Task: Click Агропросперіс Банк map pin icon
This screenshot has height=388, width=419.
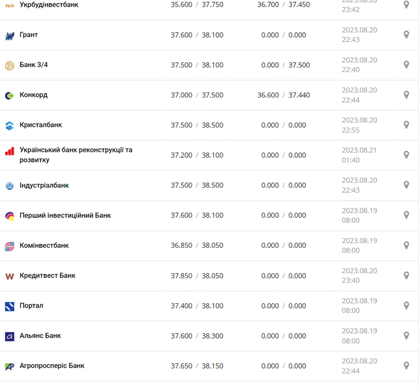Action: [406, 366]
